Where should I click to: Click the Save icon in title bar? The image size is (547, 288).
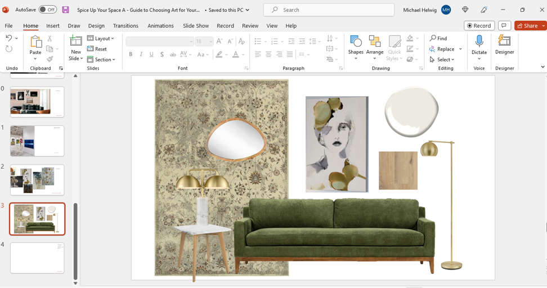click(x=66, y=10)
